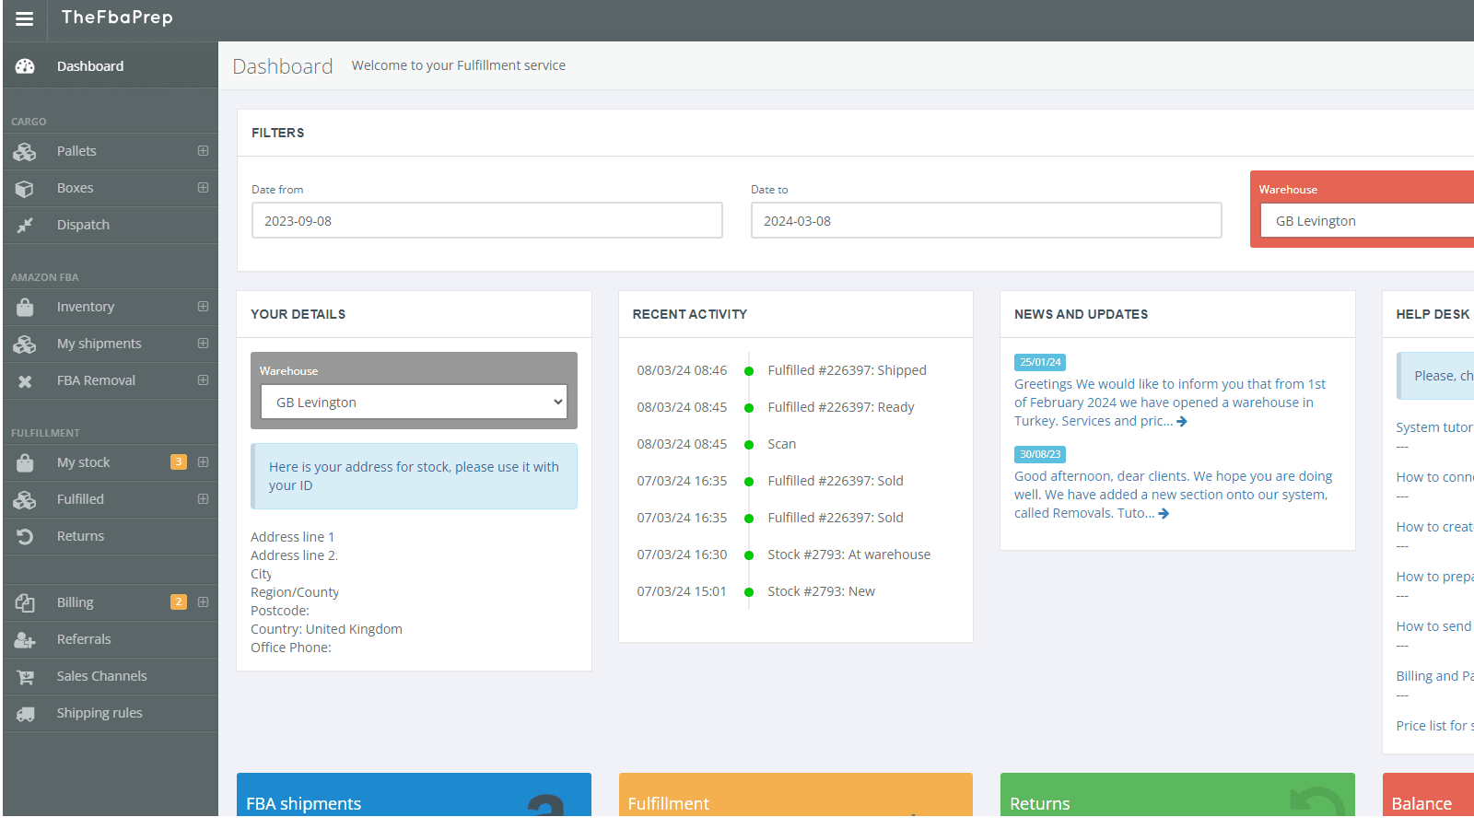
Task: Click the Date from field showing 2023-09-08
Action: pos(486,220)
